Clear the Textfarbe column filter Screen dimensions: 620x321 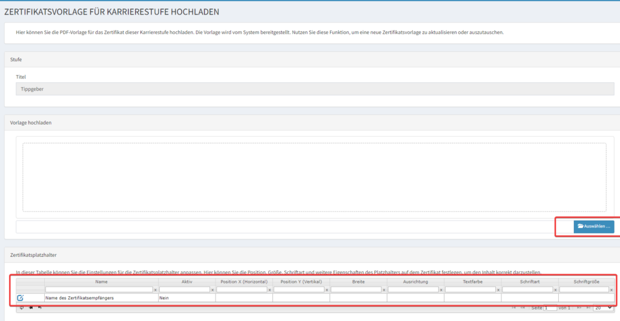(x=498, y=290)
